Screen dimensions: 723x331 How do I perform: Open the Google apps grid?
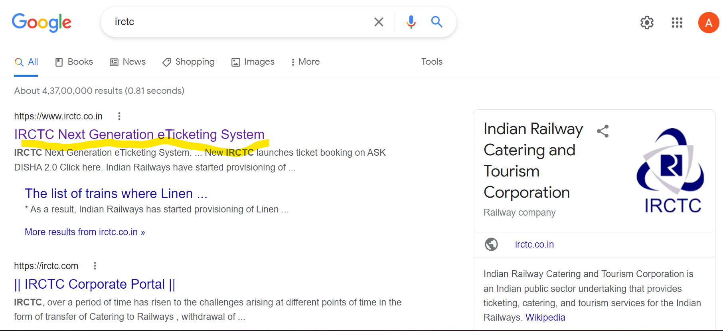coord(677,23)
